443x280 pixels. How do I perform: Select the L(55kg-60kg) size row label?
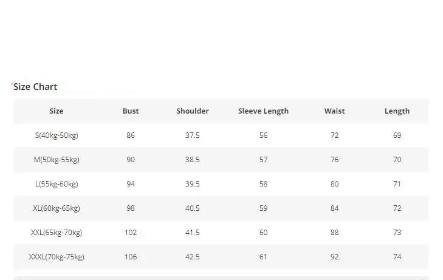tap(57, 184)
